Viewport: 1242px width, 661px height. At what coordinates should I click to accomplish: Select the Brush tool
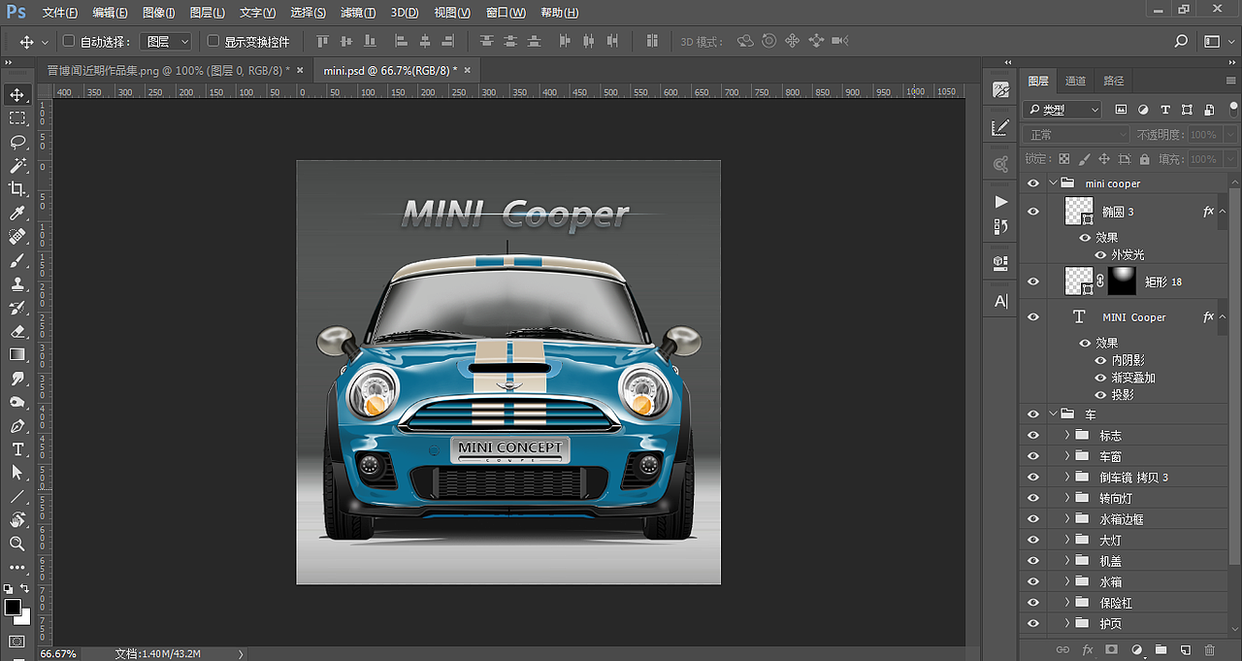(17, 260)
